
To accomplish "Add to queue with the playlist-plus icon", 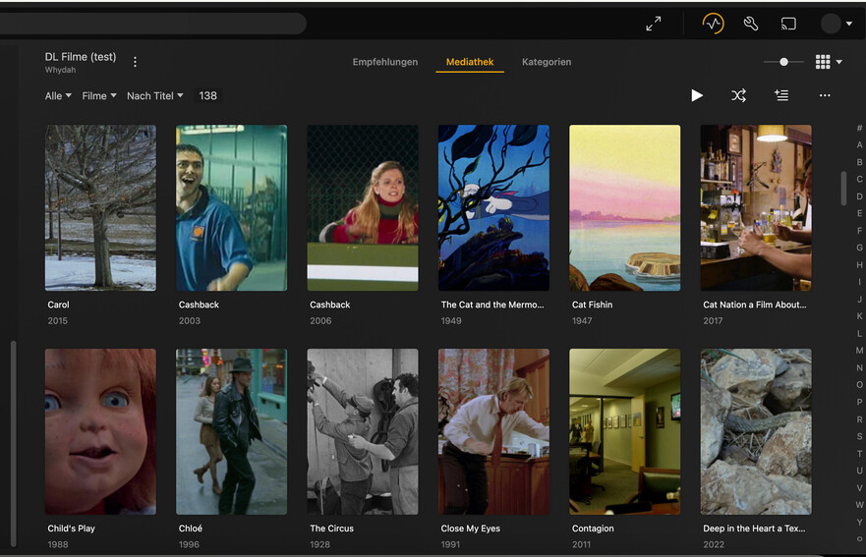I will coord(781,95).
